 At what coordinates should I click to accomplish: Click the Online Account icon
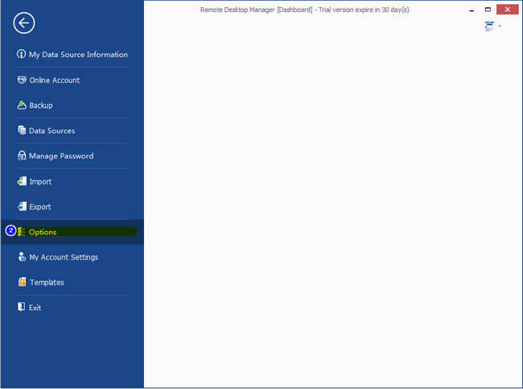coord(22,81)
